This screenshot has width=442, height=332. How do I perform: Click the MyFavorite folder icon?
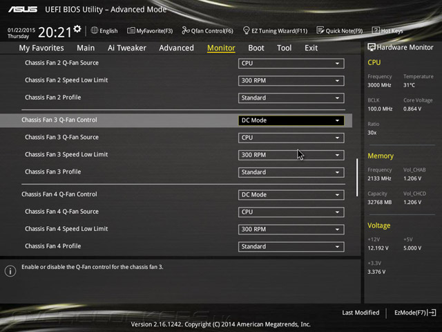[x=131, y=30]
